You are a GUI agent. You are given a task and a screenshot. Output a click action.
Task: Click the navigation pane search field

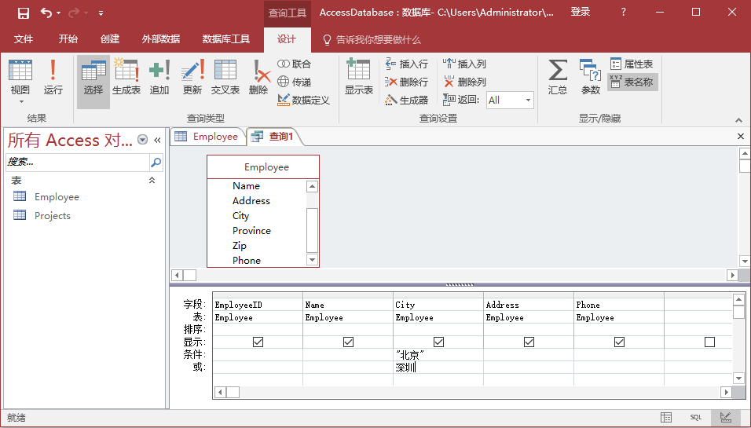point(77,163)
